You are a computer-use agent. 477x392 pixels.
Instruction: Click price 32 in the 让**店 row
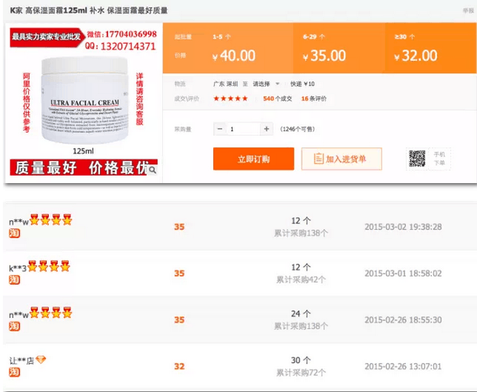click(179, 366)
